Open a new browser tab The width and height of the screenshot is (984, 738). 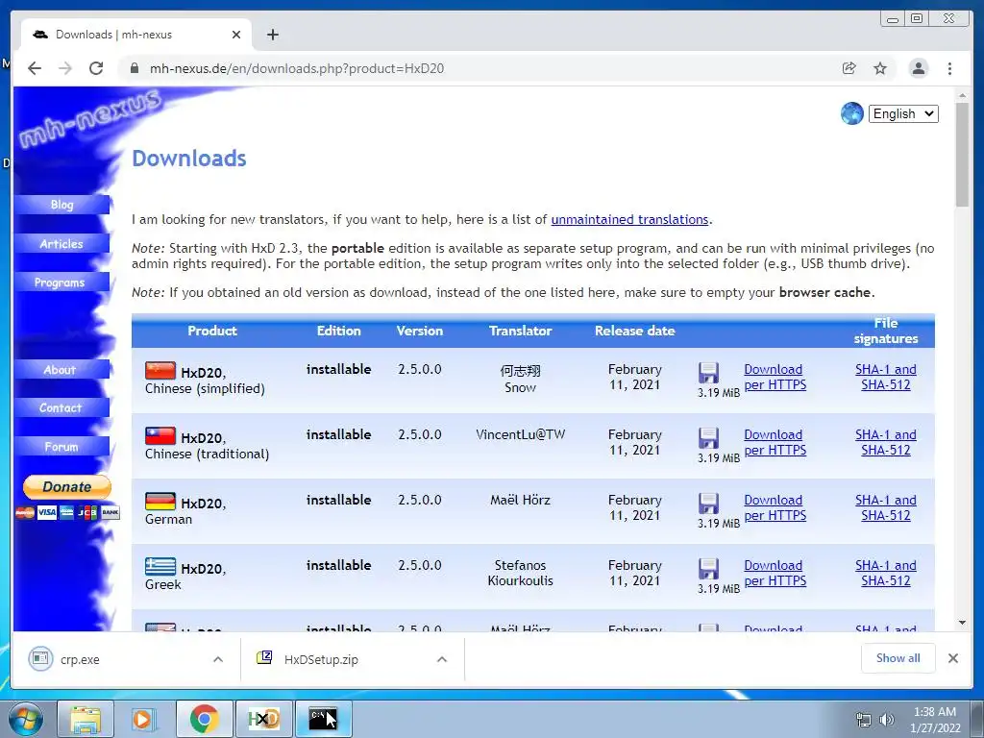(x=272, y=35)
